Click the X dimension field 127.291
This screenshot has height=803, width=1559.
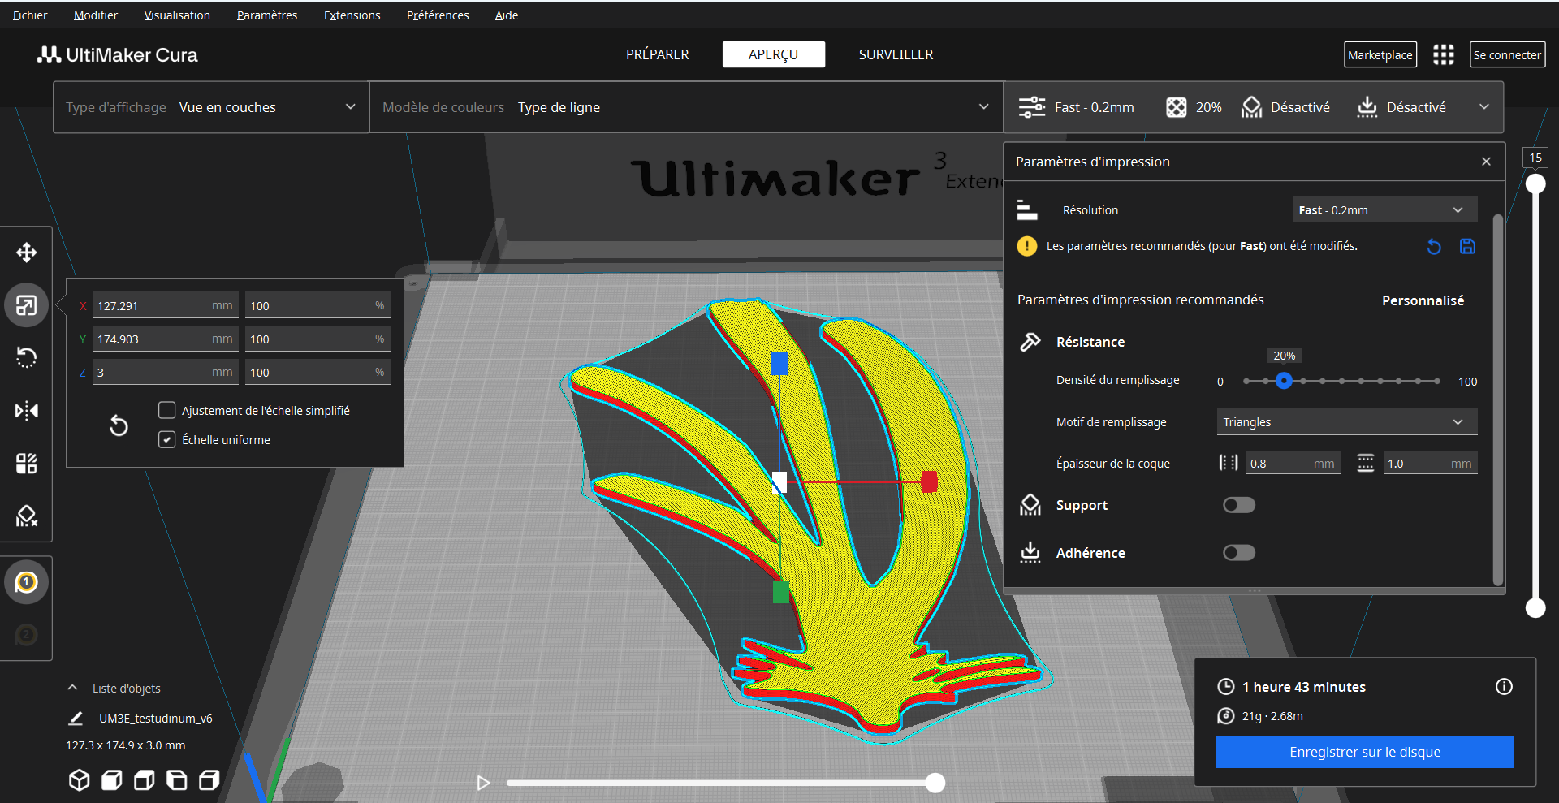166,305
